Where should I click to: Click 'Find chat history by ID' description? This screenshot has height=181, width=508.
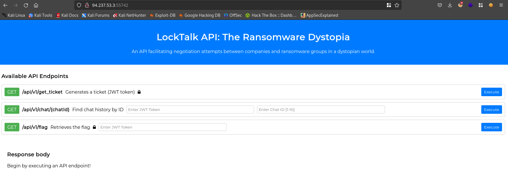[98, 110]
